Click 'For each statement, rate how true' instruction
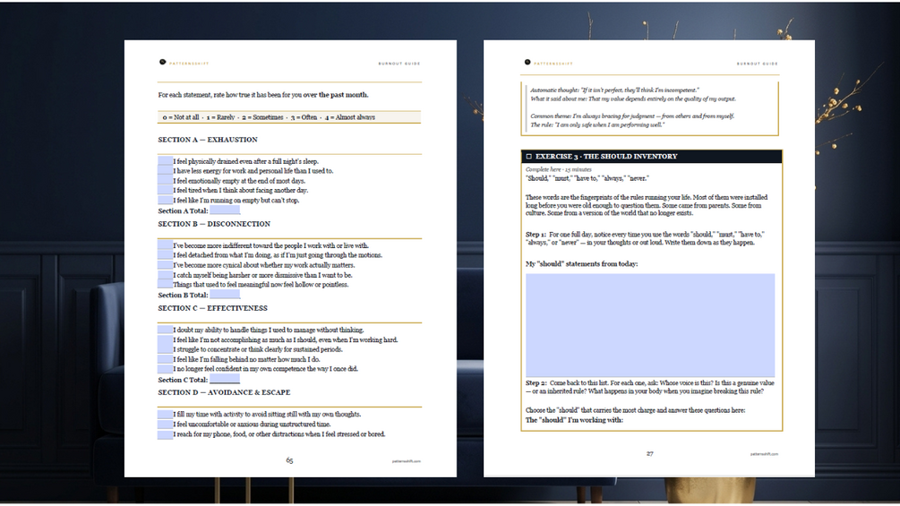This screenshot has height=506, width=900. point(263,95)
